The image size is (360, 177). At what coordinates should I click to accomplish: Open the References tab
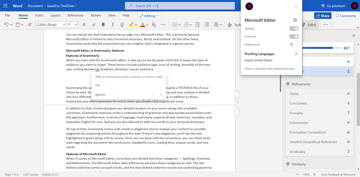point(75,15)
